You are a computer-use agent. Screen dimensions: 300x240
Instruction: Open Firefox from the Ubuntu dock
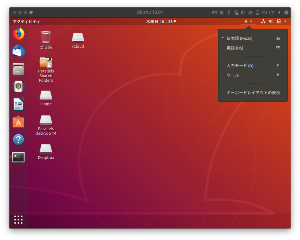pos(18,34)
